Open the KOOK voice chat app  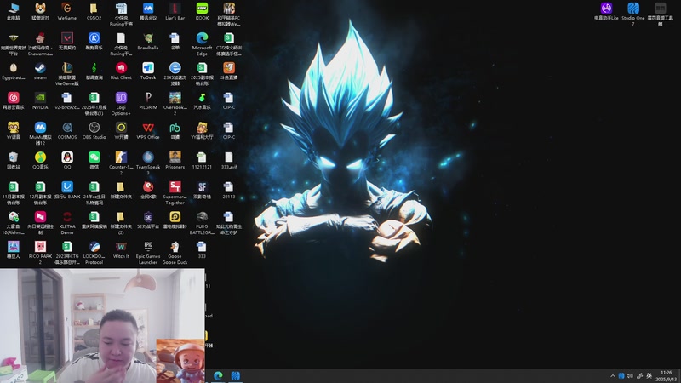click(x=202, y=11)
